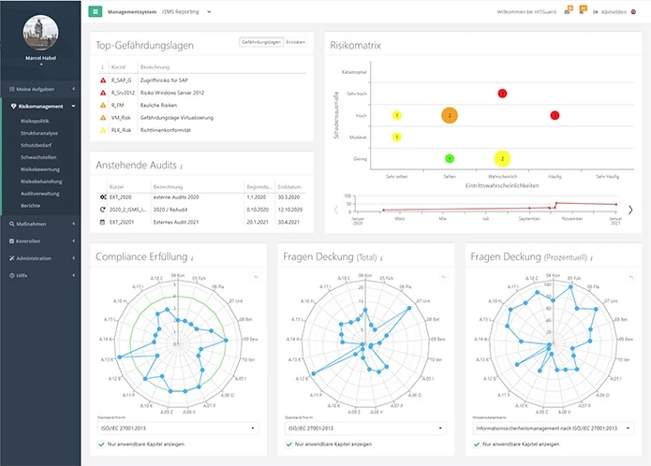Click the info icon beside Compliance Erfüllung
Viewport: 651px width, 466px height.
(192, 257)
